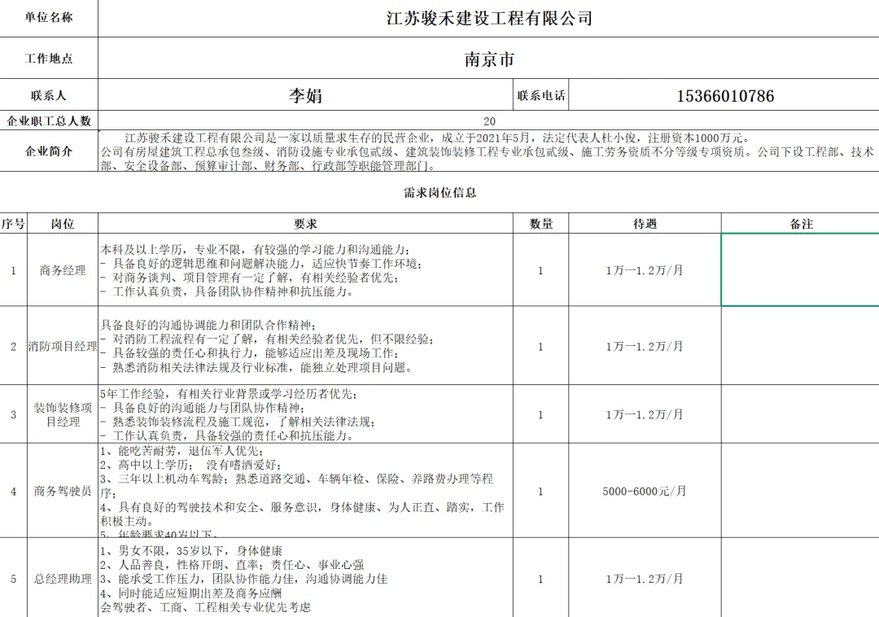This screenshot has width=879, height=617.
Task: Select the 企业职工总人数 label cell
Action: (49, 121)
